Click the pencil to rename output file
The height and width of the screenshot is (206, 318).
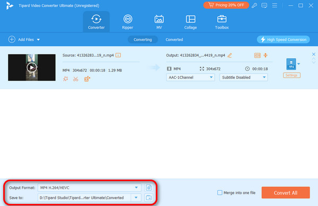click(229, 55)
